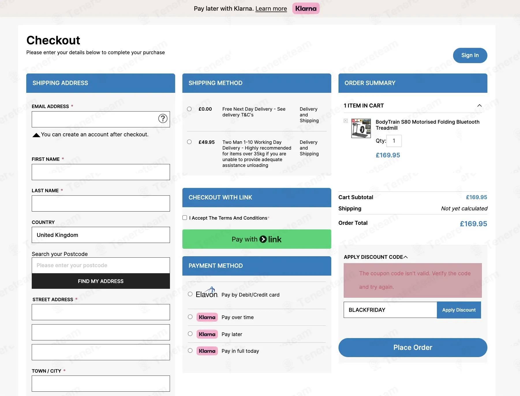520x396 pixels.
Task: Select Free Next Day Delivery shipping option
Action: point(189,109)
